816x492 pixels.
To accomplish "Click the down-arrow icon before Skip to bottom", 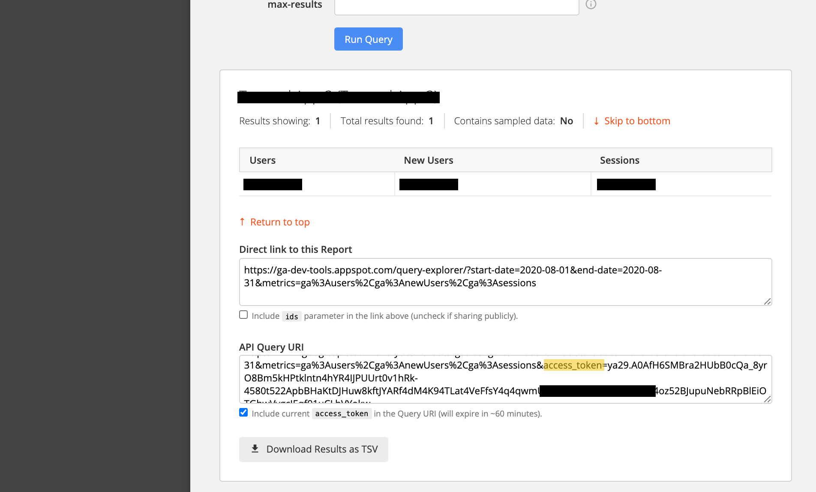I will coord(597,121).
